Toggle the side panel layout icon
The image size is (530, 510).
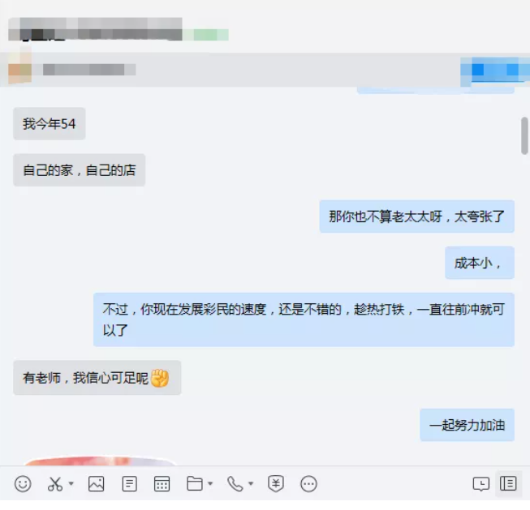coord(508,483)
